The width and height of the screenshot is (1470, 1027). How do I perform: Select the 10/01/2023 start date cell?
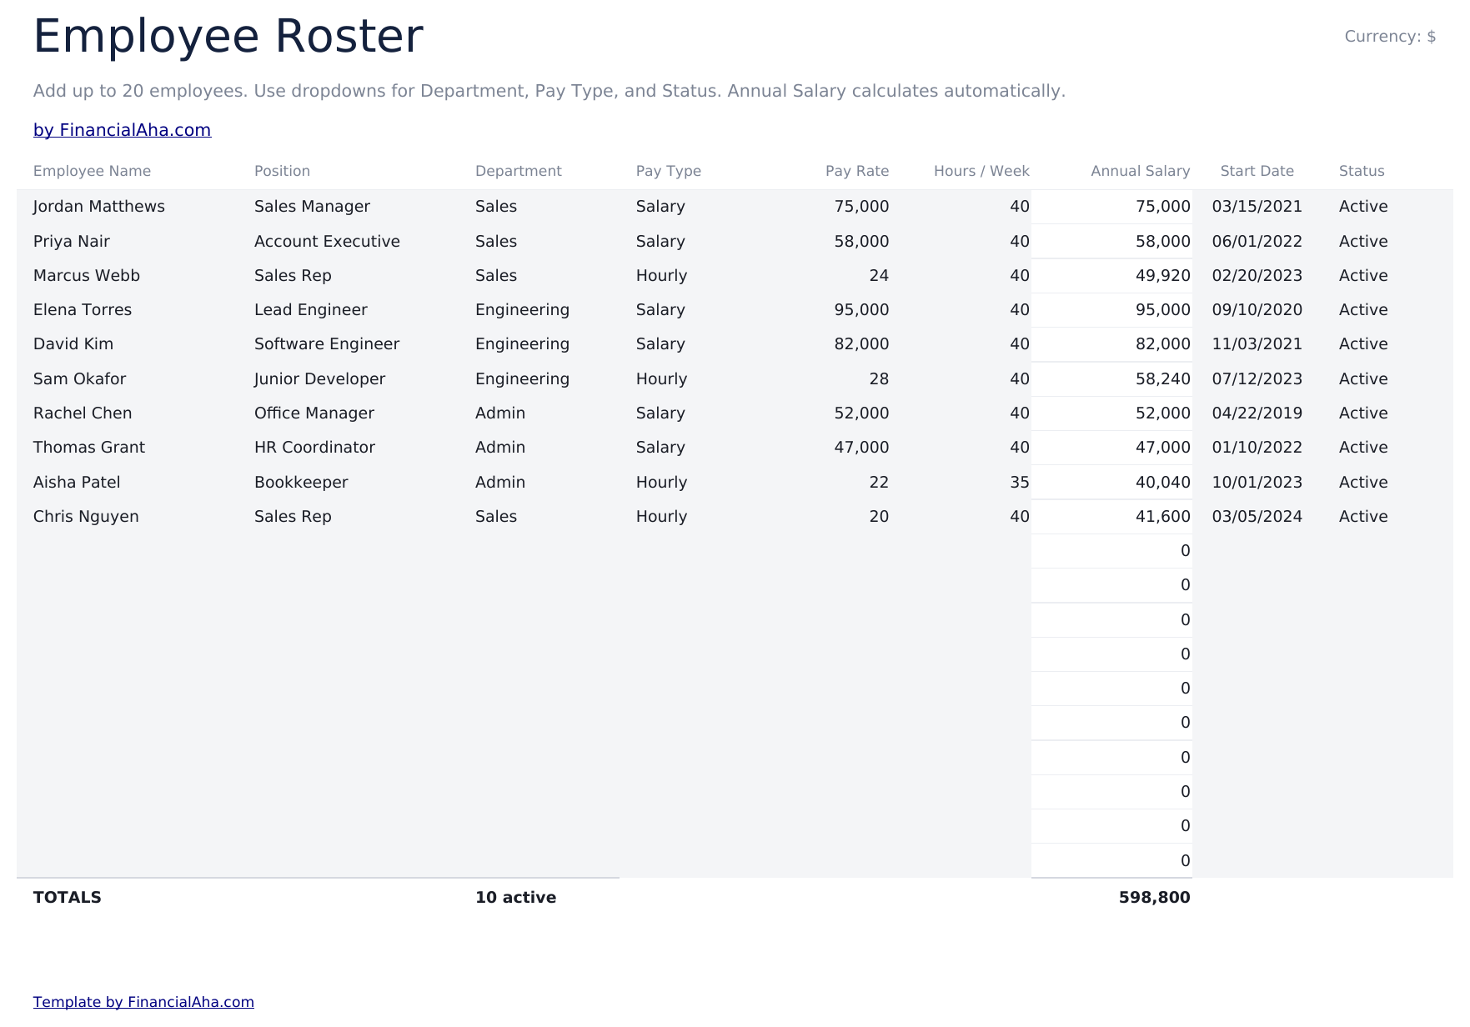(x=1257, y=483)
